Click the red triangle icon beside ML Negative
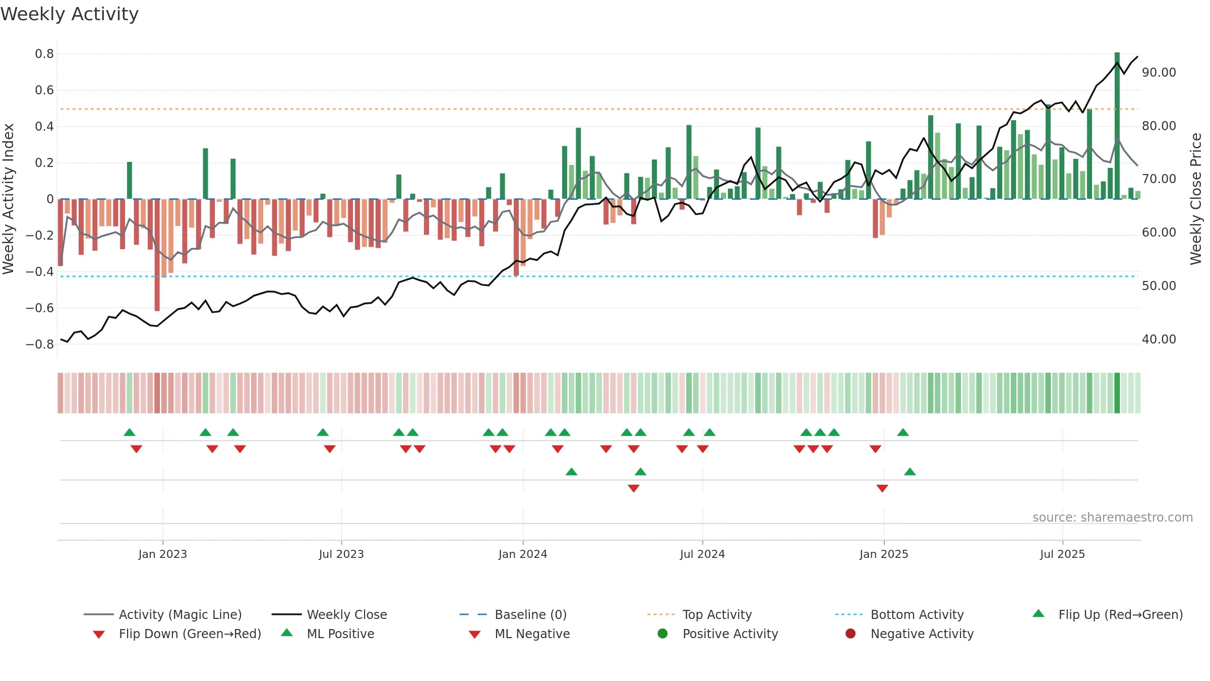 (x=474, y=635)
